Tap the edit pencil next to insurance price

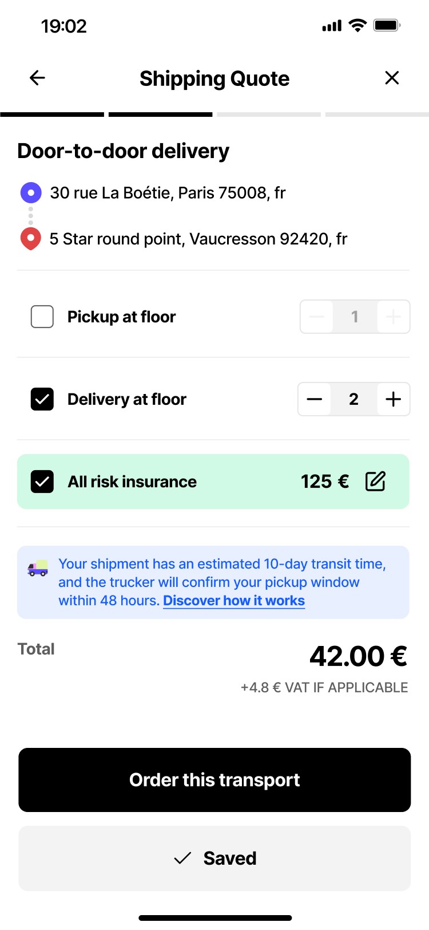click(x=376, y=482)
